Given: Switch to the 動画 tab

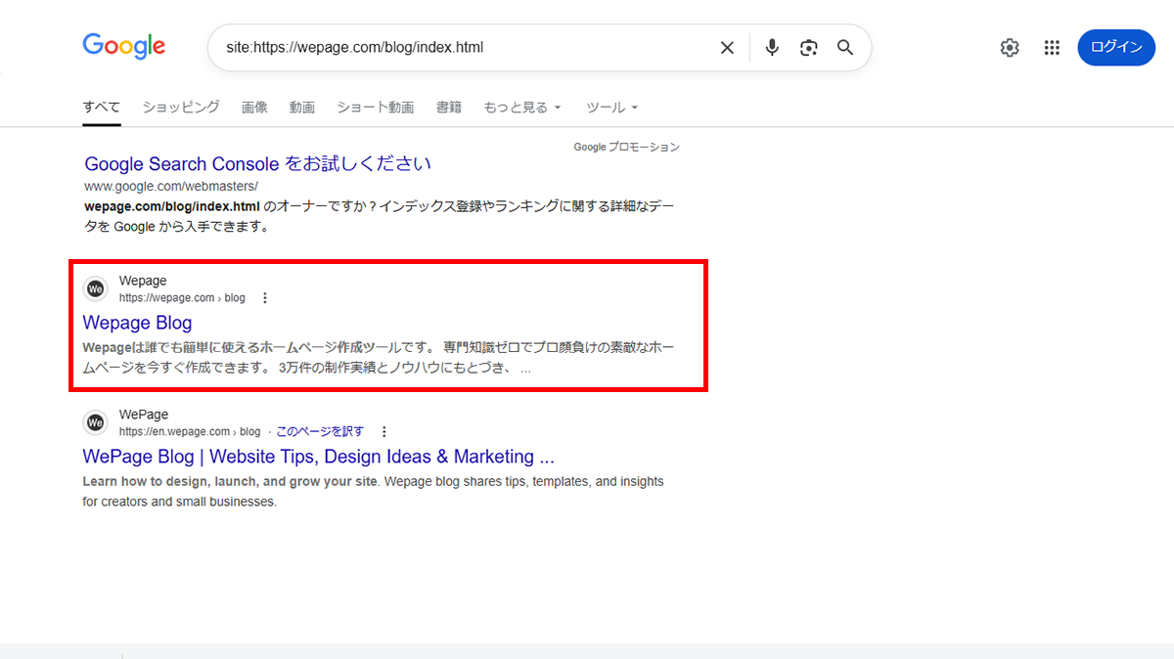Looking at the screenshot, I should (302, 108).
